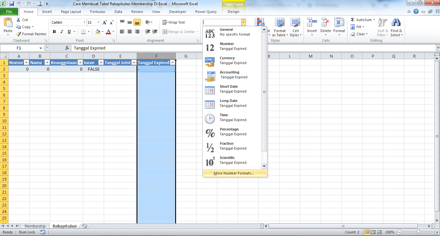Toggle bold formatting on selected cells
440x236 pixels.
tap(54, 32)
